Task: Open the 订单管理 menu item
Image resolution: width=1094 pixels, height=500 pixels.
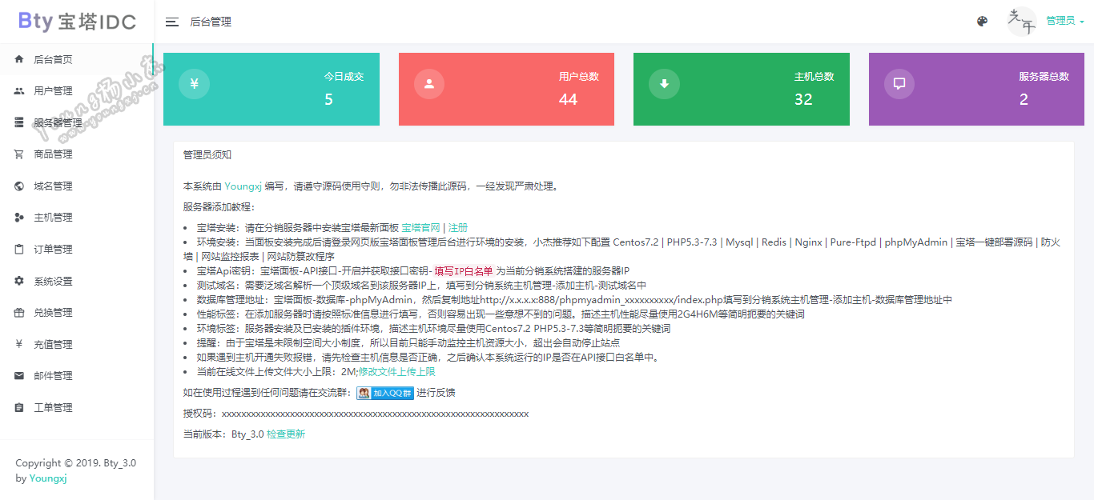Action: point(53,250)
